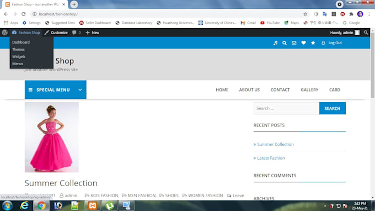Open the Windows Start button

7,205
